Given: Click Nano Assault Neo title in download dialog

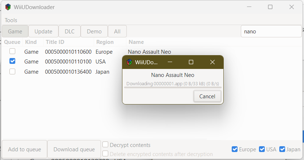Looking at the screenshot, I should click(173, 75).
